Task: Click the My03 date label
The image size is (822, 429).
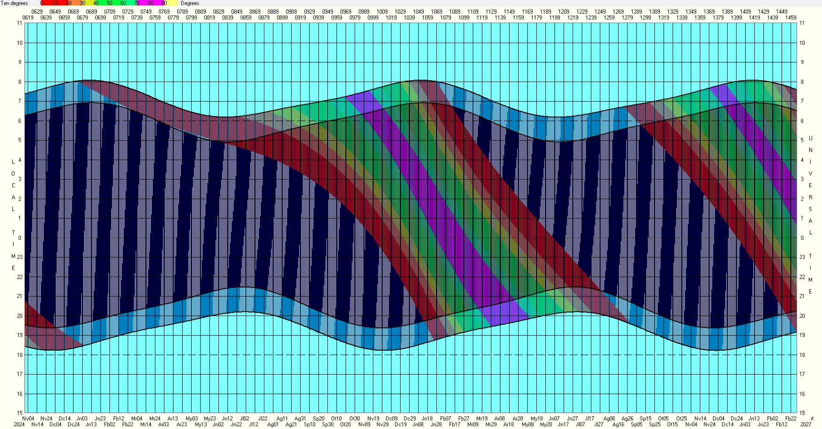Action: (191, 419)
